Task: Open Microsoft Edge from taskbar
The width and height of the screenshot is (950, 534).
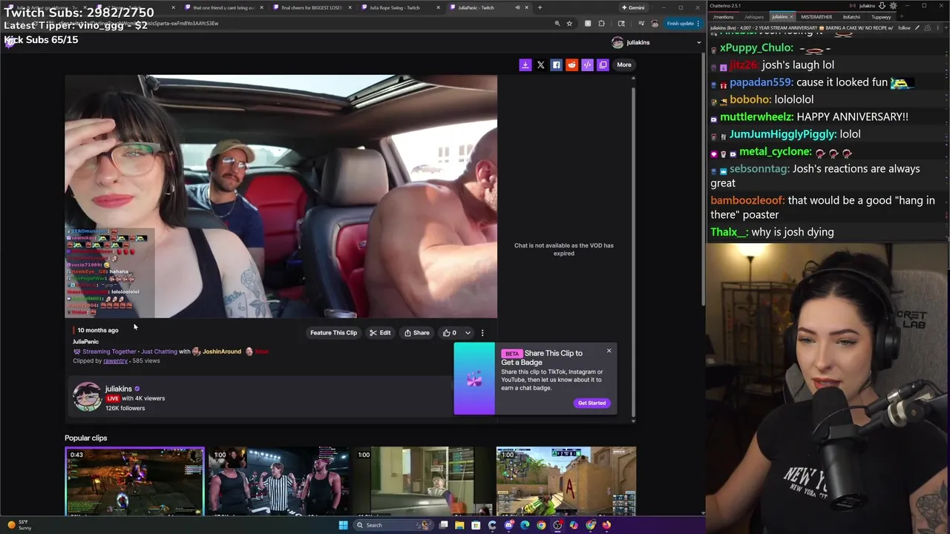Action: point(525,525)
